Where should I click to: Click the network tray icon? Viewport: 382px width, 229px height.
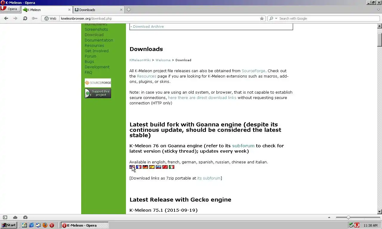(x=351, y=225)
